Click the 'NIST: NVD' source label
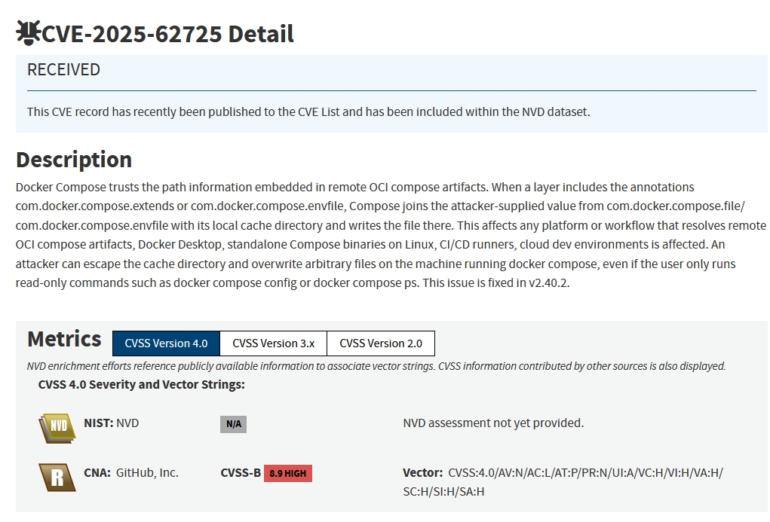This screenshot has width=770, height=522. [x=112, y=423]
